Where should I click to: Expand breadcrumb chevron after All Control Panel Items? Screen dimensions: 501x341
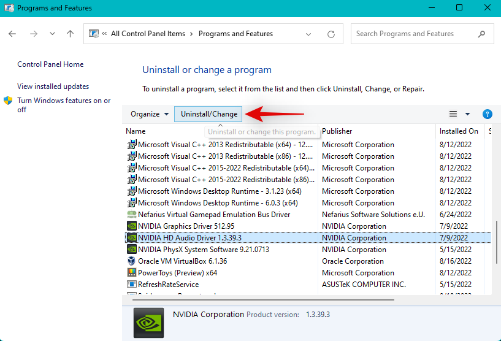coord(191,34)
